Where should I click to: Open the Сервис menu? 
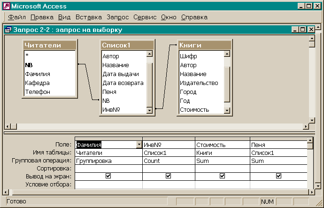tap(145, 17)
